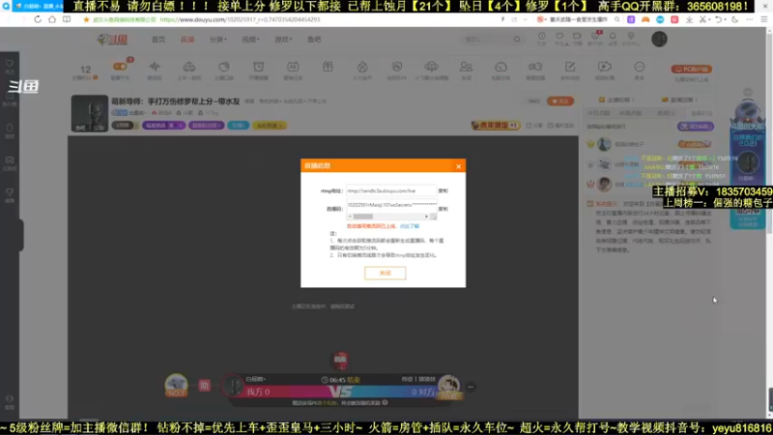Open the friends people icon in the toolbar

466,67
